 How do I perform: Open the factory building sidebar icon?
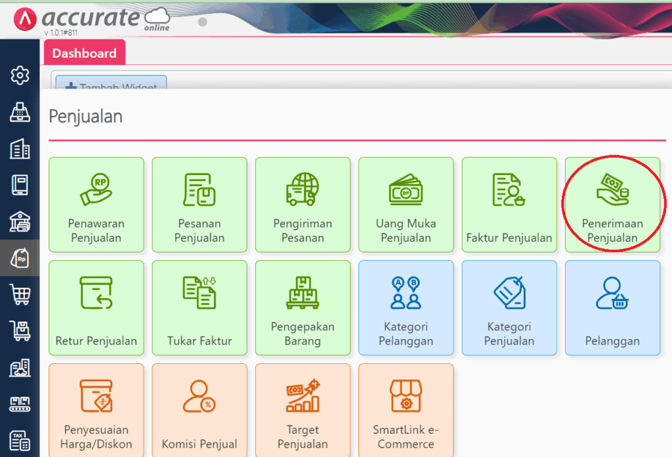click(20, 368)
